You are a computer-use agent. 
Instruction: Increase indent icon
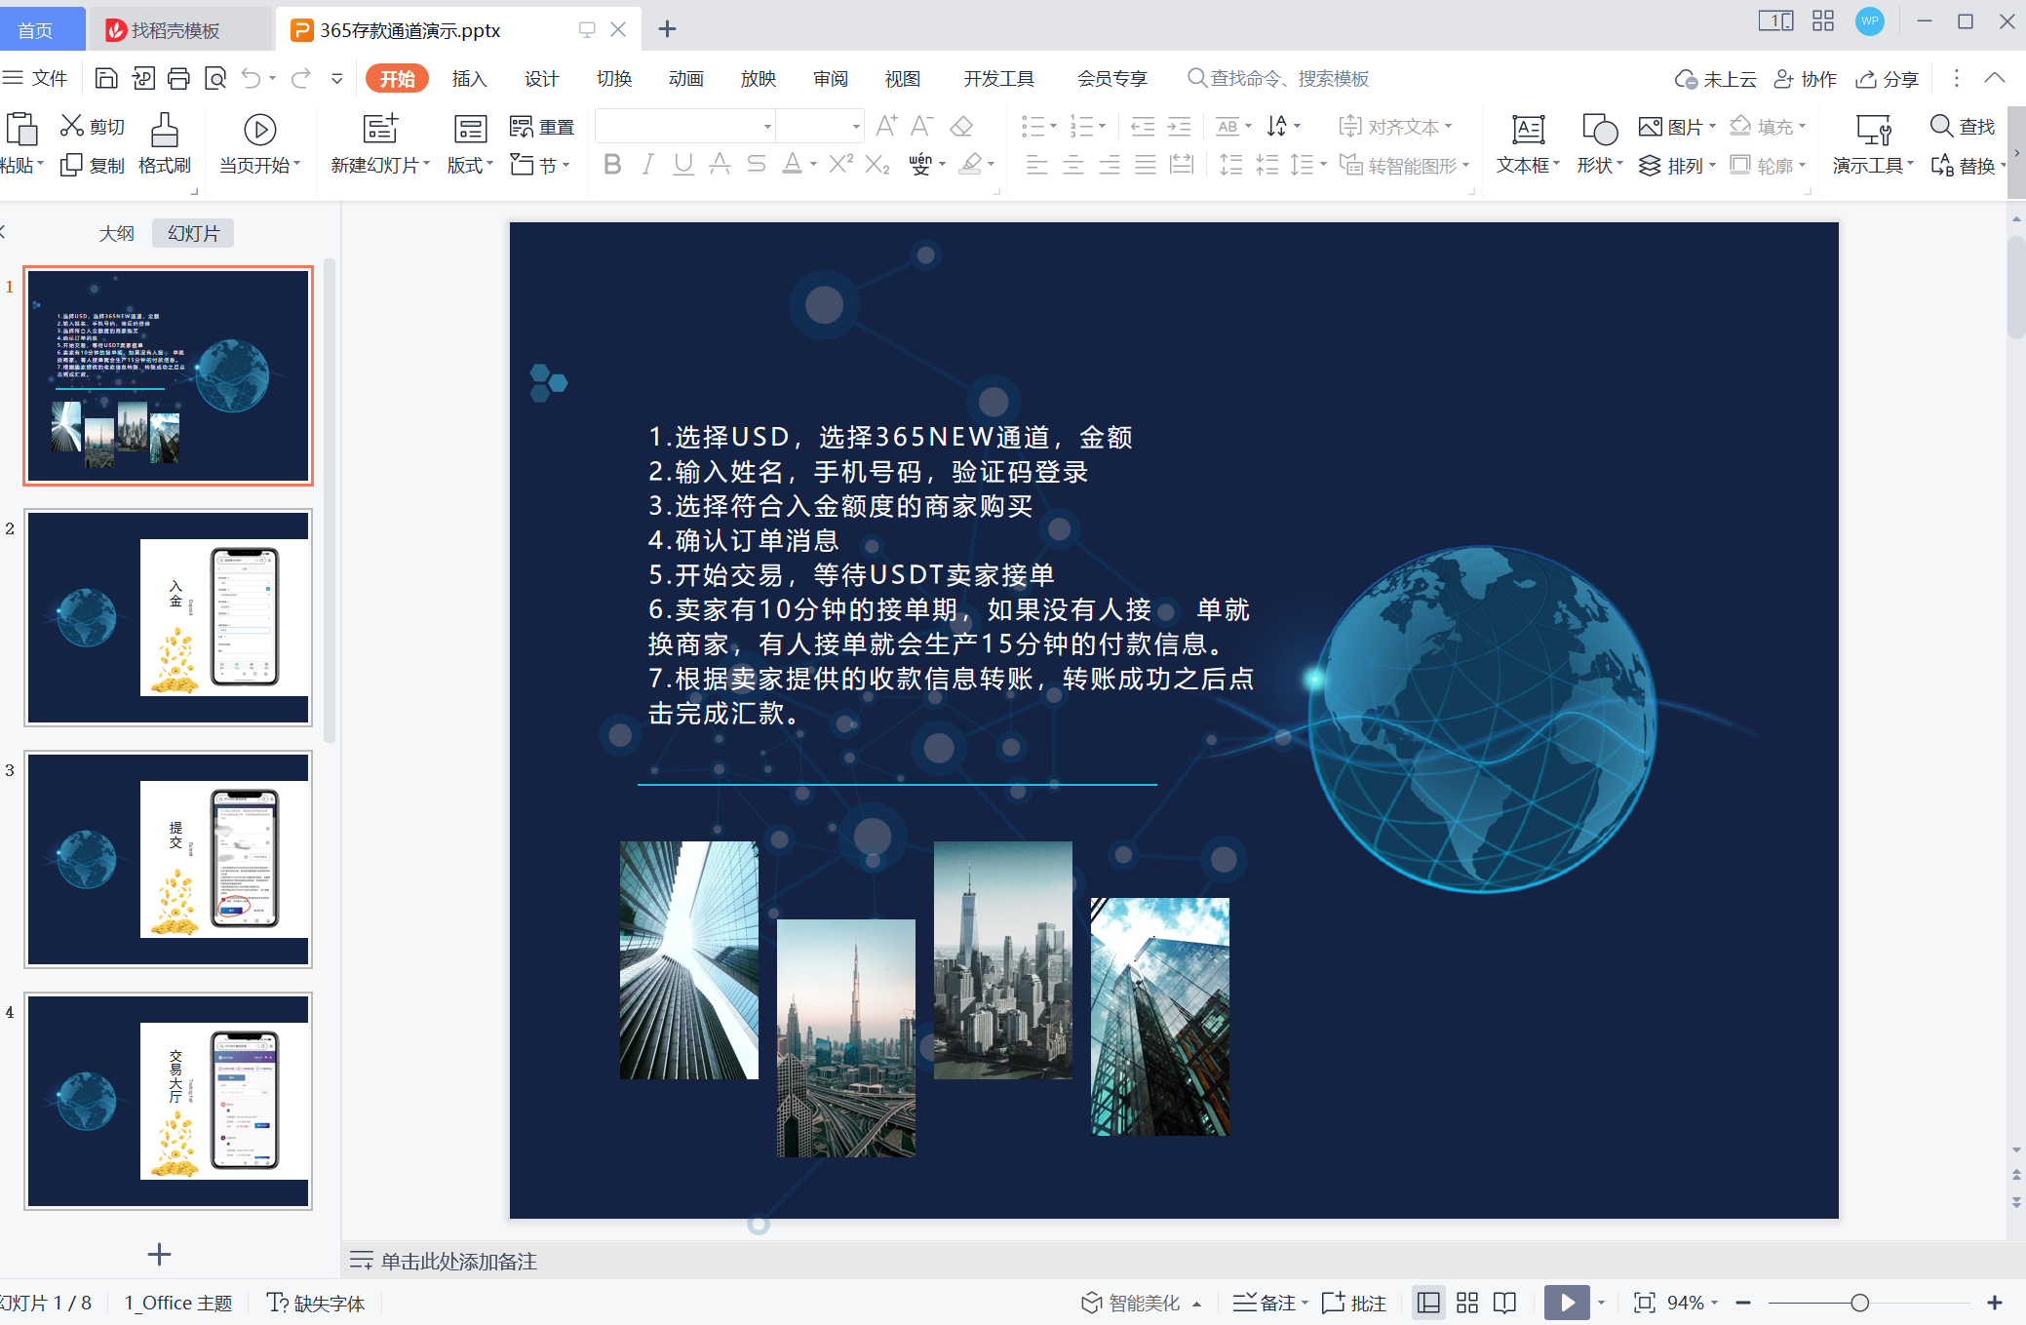(x=1179, y=126)
